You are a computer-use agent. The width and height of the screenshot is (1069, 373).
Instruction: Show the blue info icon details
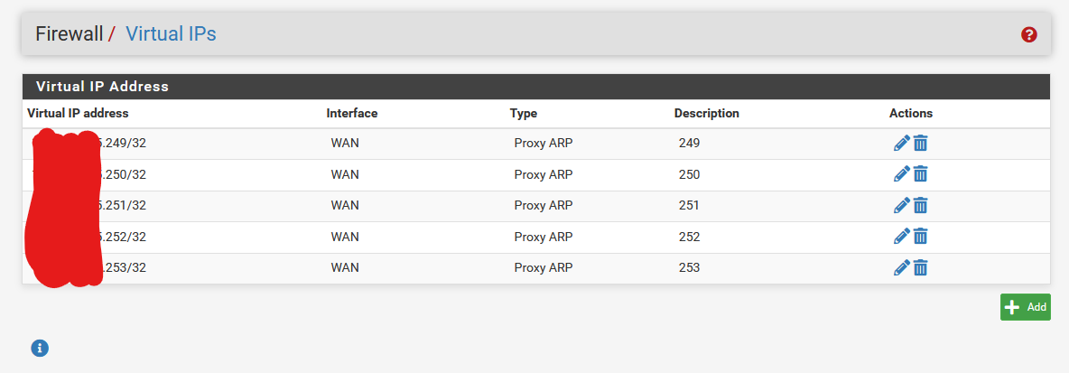click(40, 349)
